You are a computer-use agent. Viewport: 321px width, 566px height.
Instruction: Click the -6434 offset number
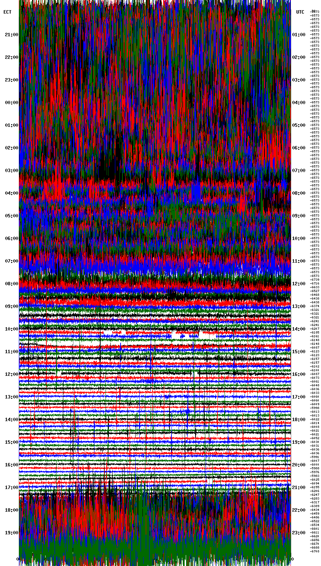pyautogui.click(x=315, y=510)
